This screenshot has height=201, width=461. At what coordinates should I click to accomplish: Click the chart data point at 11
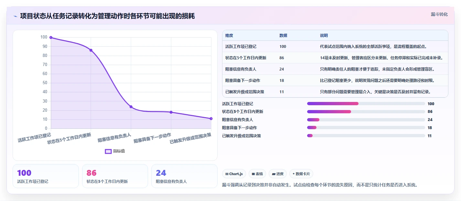211,118
